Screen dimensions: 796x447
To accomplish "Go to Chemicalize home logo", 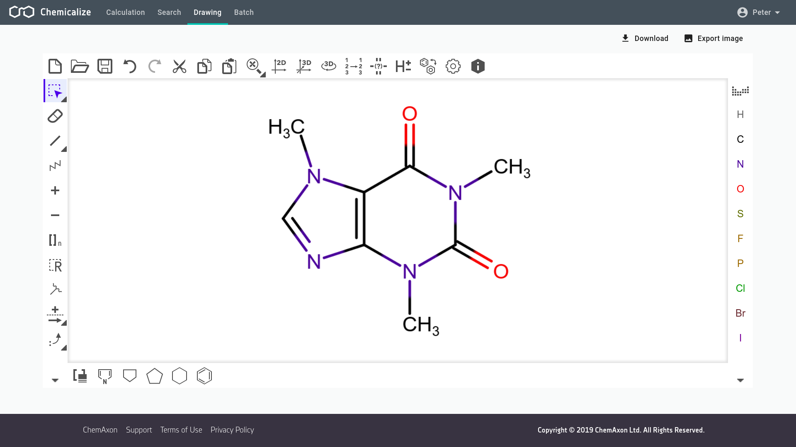I will point(50,12).
